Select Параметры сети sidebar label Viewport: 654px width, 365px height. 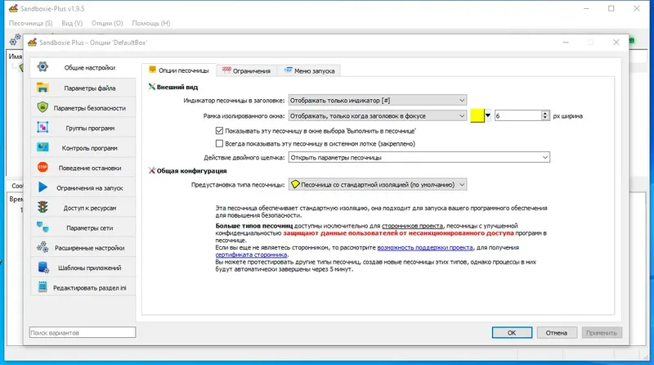(90, 228)
